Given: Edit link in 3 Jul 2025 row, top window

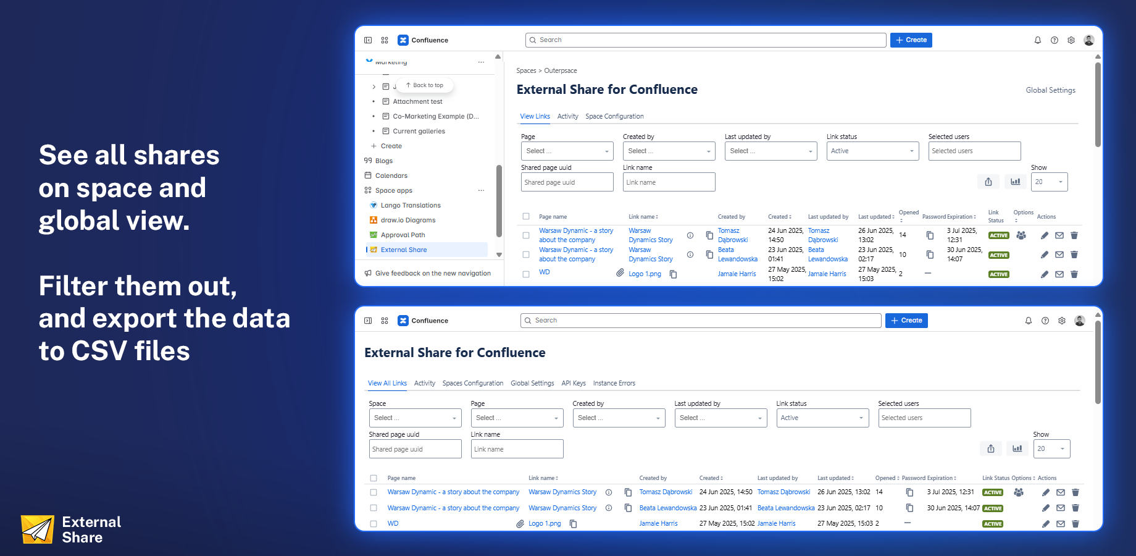Looking at the screenshot, I should pyautogui.click(x=1045, y=235).
